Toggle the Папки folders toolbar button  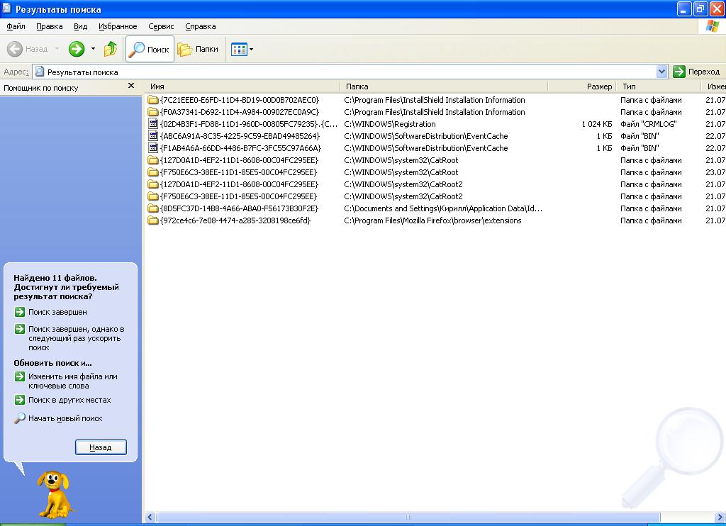[x=198, y=49]
